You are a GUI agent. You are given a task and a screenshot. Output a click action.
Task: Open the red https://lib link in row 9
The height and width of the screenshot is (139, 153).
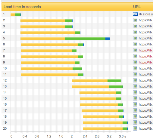pos(146,62)
